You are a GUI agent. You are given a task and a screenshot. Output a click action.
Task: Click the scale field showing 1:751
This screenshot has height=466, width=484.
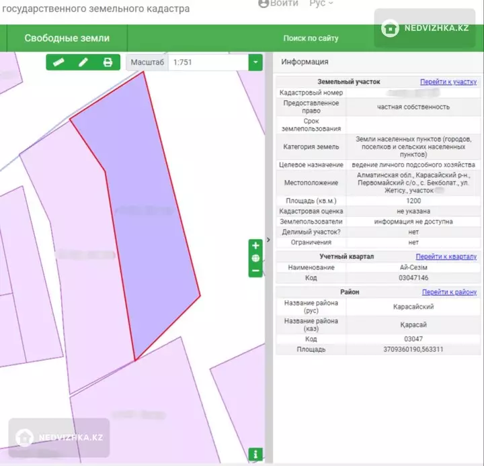click(208, 62)
